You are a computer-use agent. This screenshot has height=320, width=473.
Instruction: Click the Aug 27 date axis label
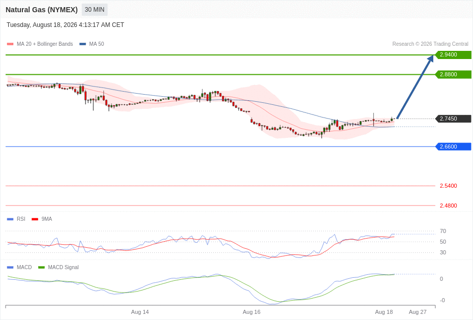tap(418, 312)
